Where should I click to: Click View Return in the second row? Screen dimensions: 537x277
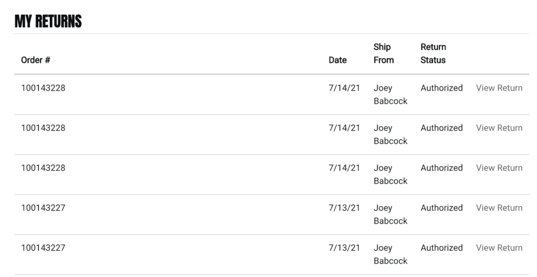[x=499, y=128]
